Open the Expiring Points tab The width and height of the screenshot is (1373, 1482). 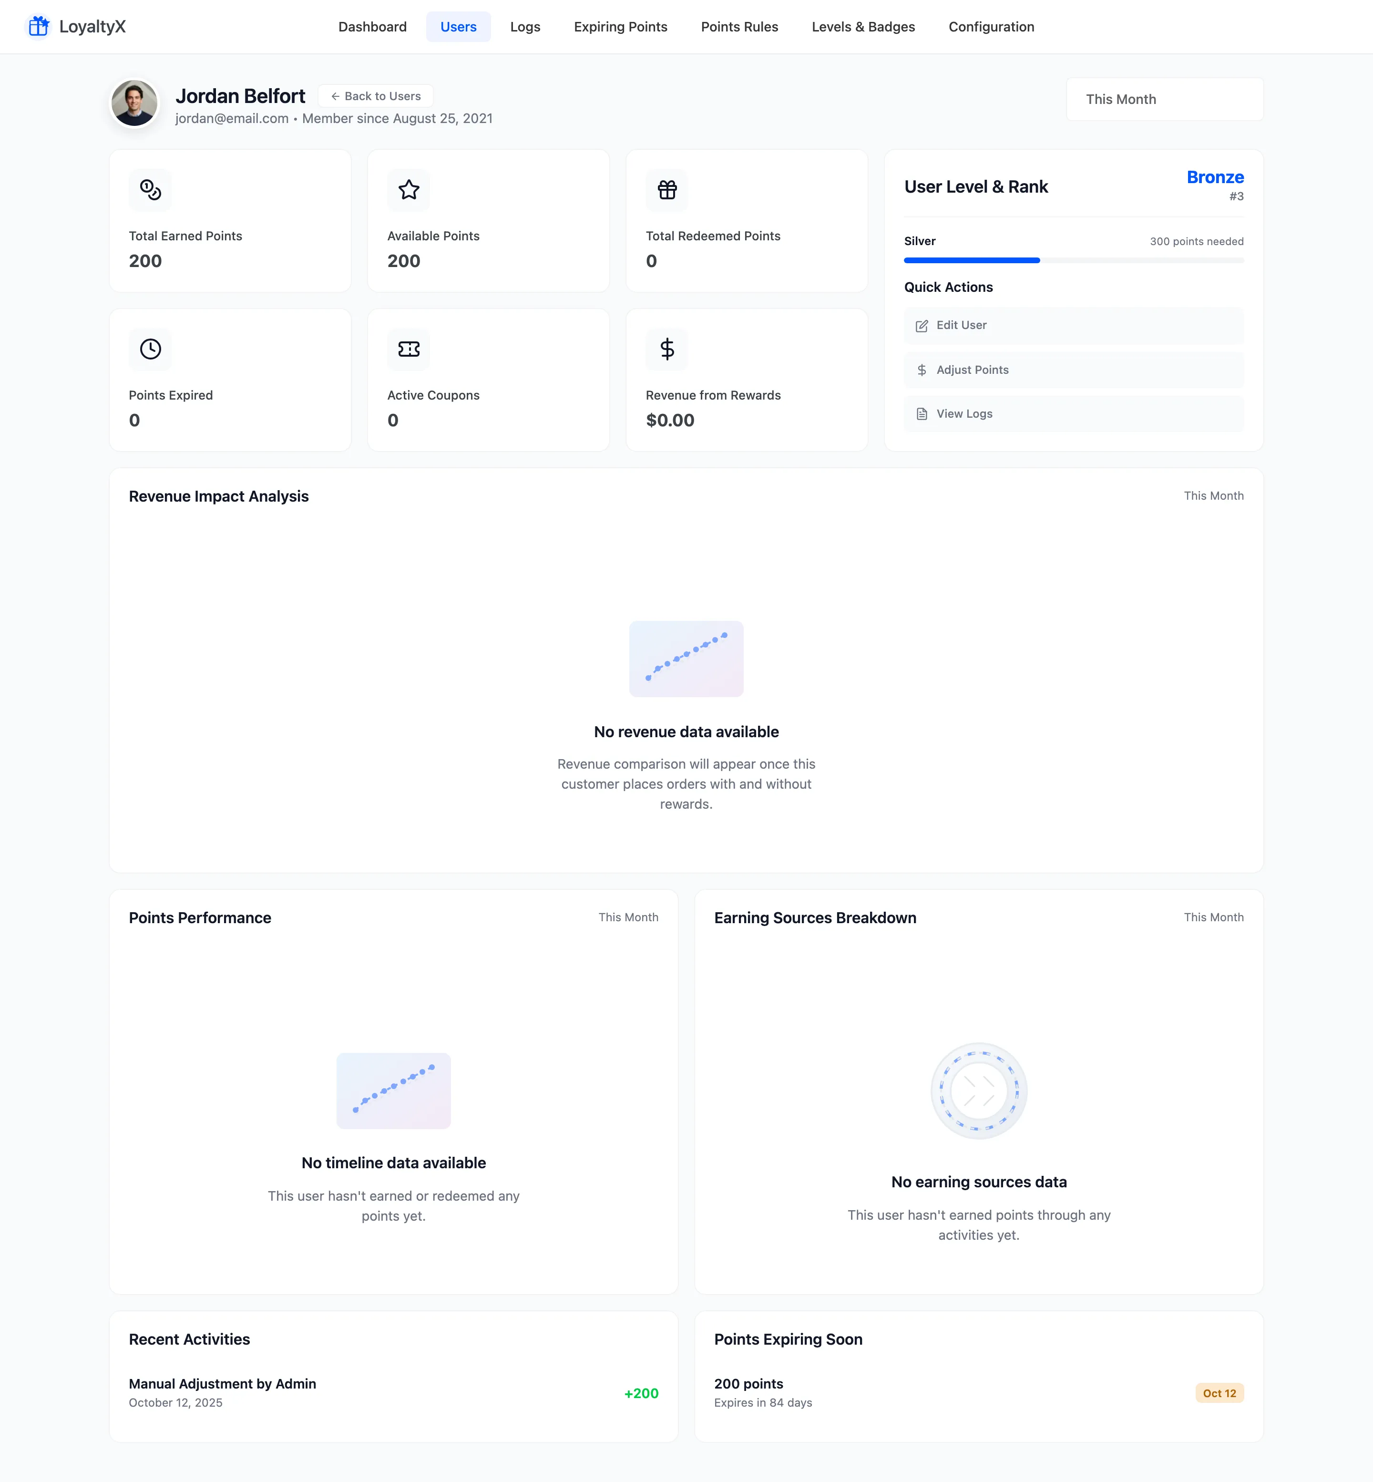point(620,27)
